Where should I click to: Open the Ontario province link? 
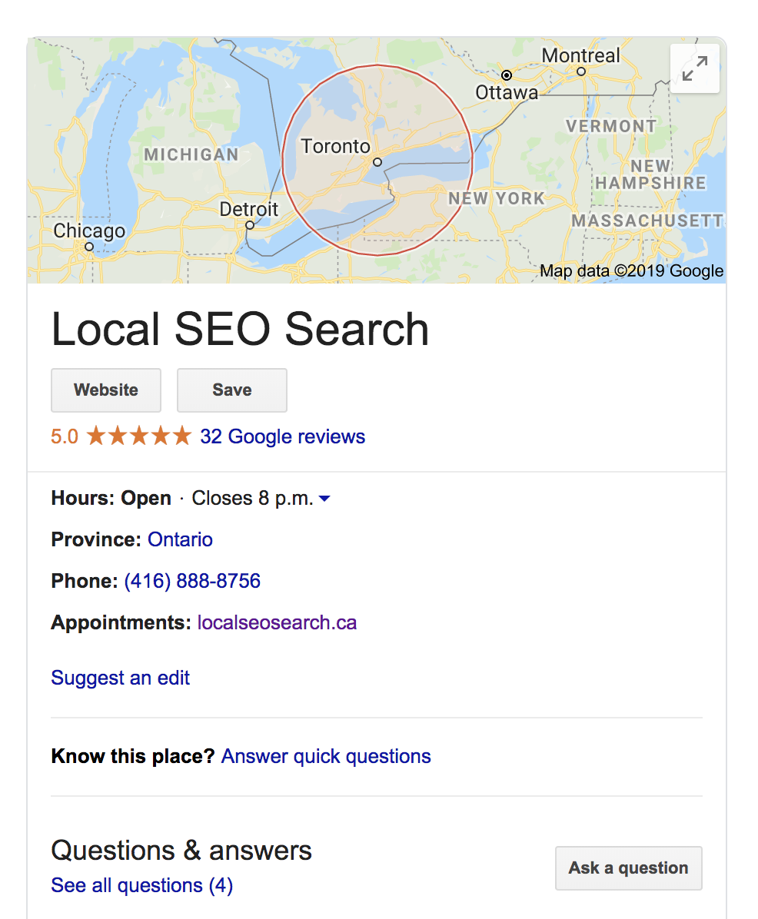[180, 539]
